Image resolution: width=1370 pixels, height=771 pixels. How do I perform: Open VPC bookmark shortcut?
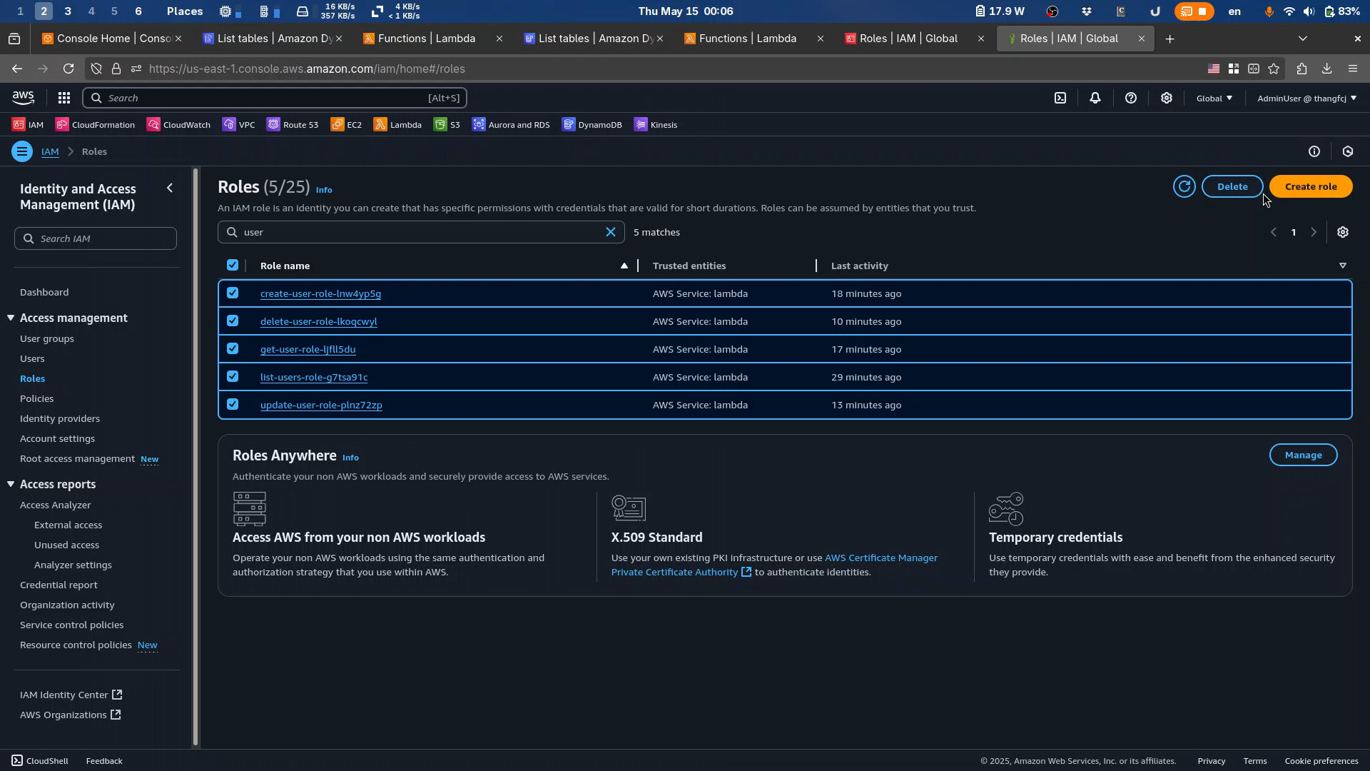pyautogui.click(x=238, y=125)
